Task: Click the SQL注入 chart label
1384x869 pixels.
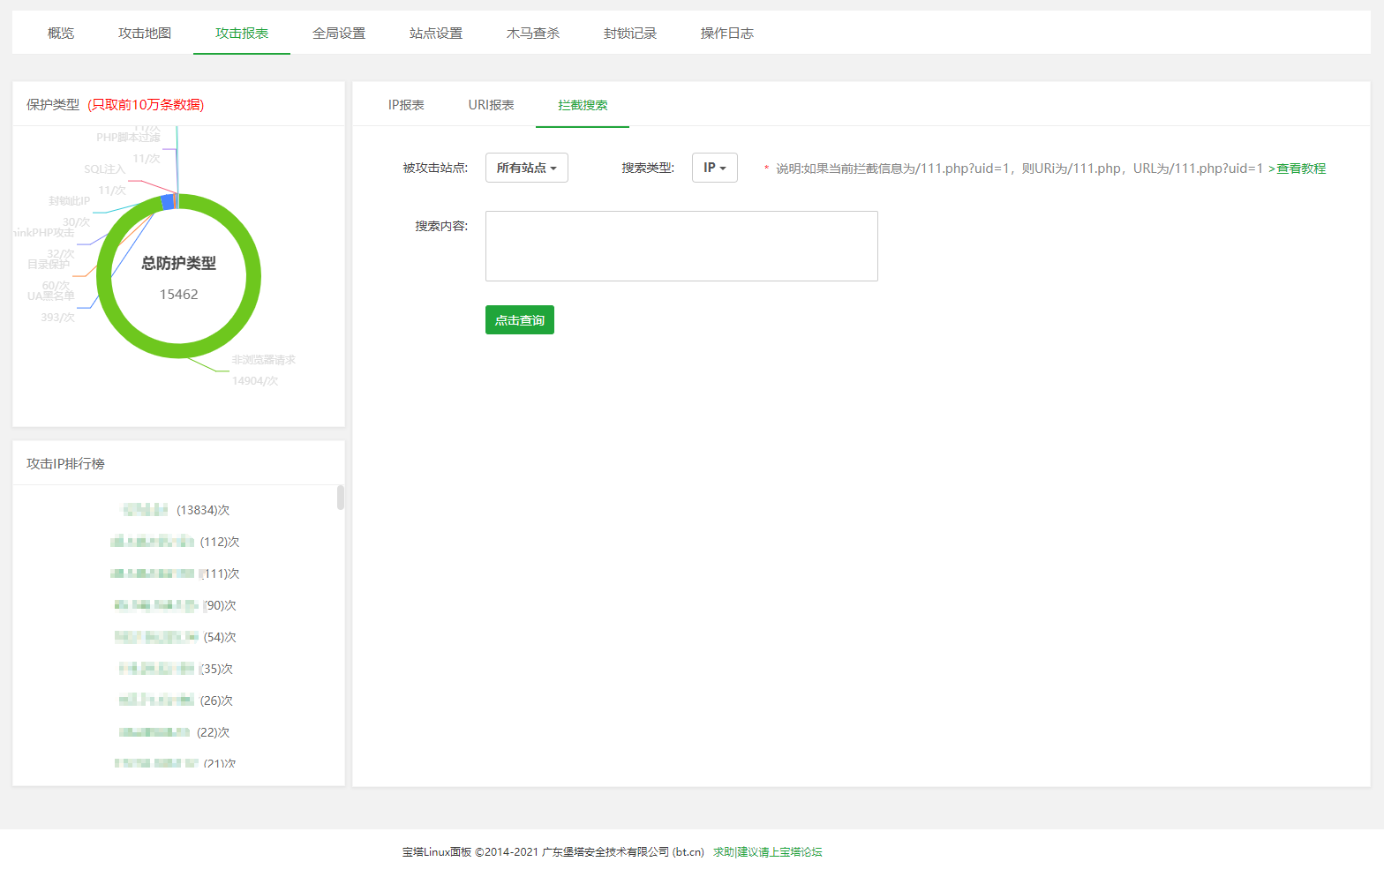Action: (x=105, y=169)
